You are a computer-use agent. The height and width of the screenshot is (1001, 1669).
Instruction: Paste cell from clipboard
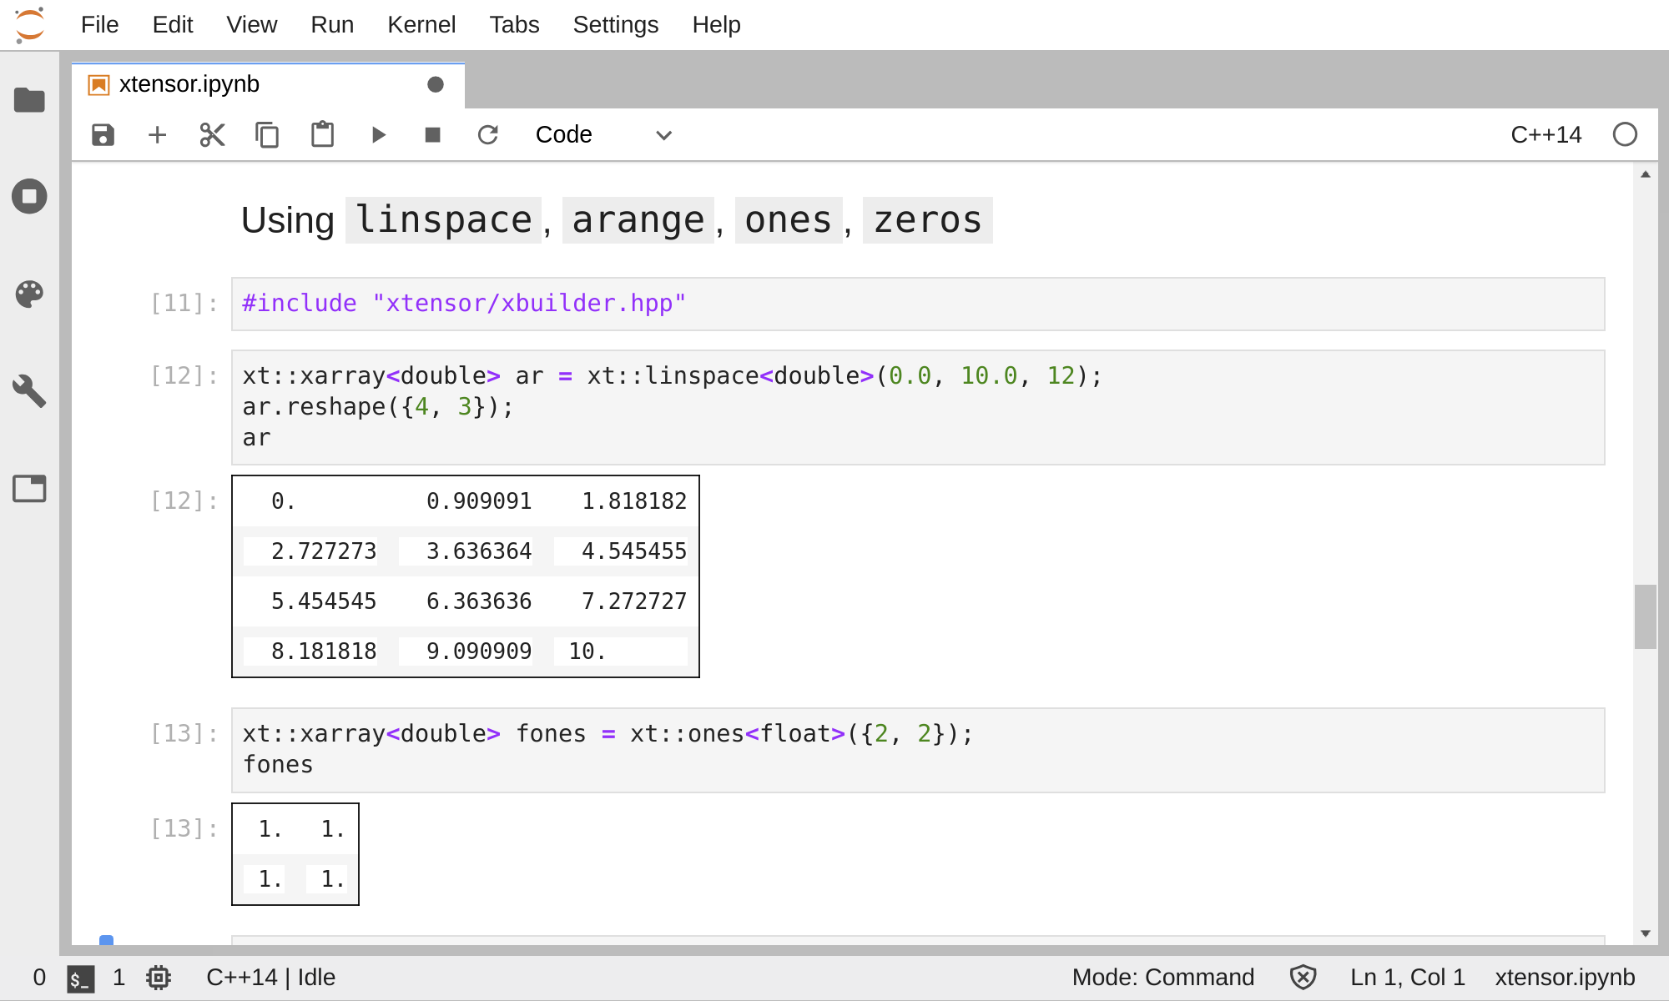[322, 135]
